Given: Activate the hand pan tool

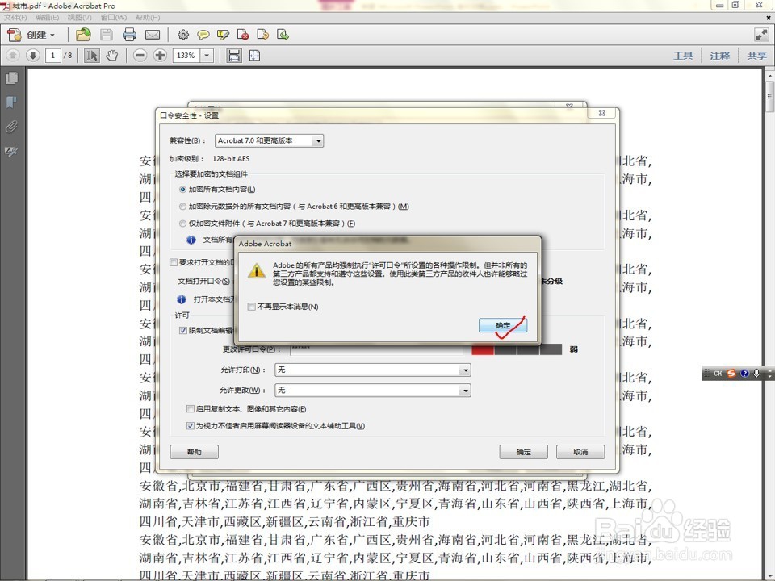Looking at the screenshot, I should 111,56.
